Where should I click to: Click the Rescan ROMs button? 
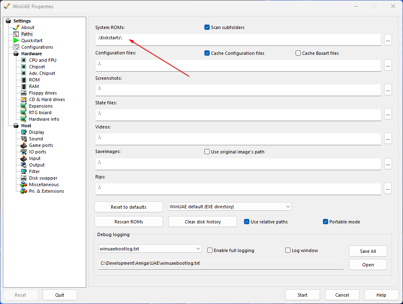pos(128,222)
